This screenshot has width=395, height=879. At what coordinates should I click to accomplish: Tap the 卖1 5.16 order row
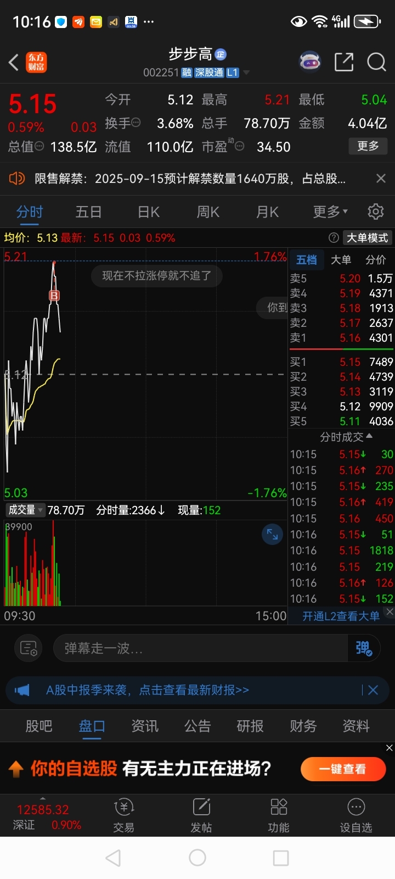(341, 338)
